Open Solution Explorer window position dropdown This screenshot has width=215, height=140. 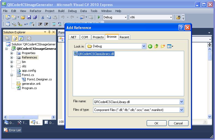[x=45, y=32]
